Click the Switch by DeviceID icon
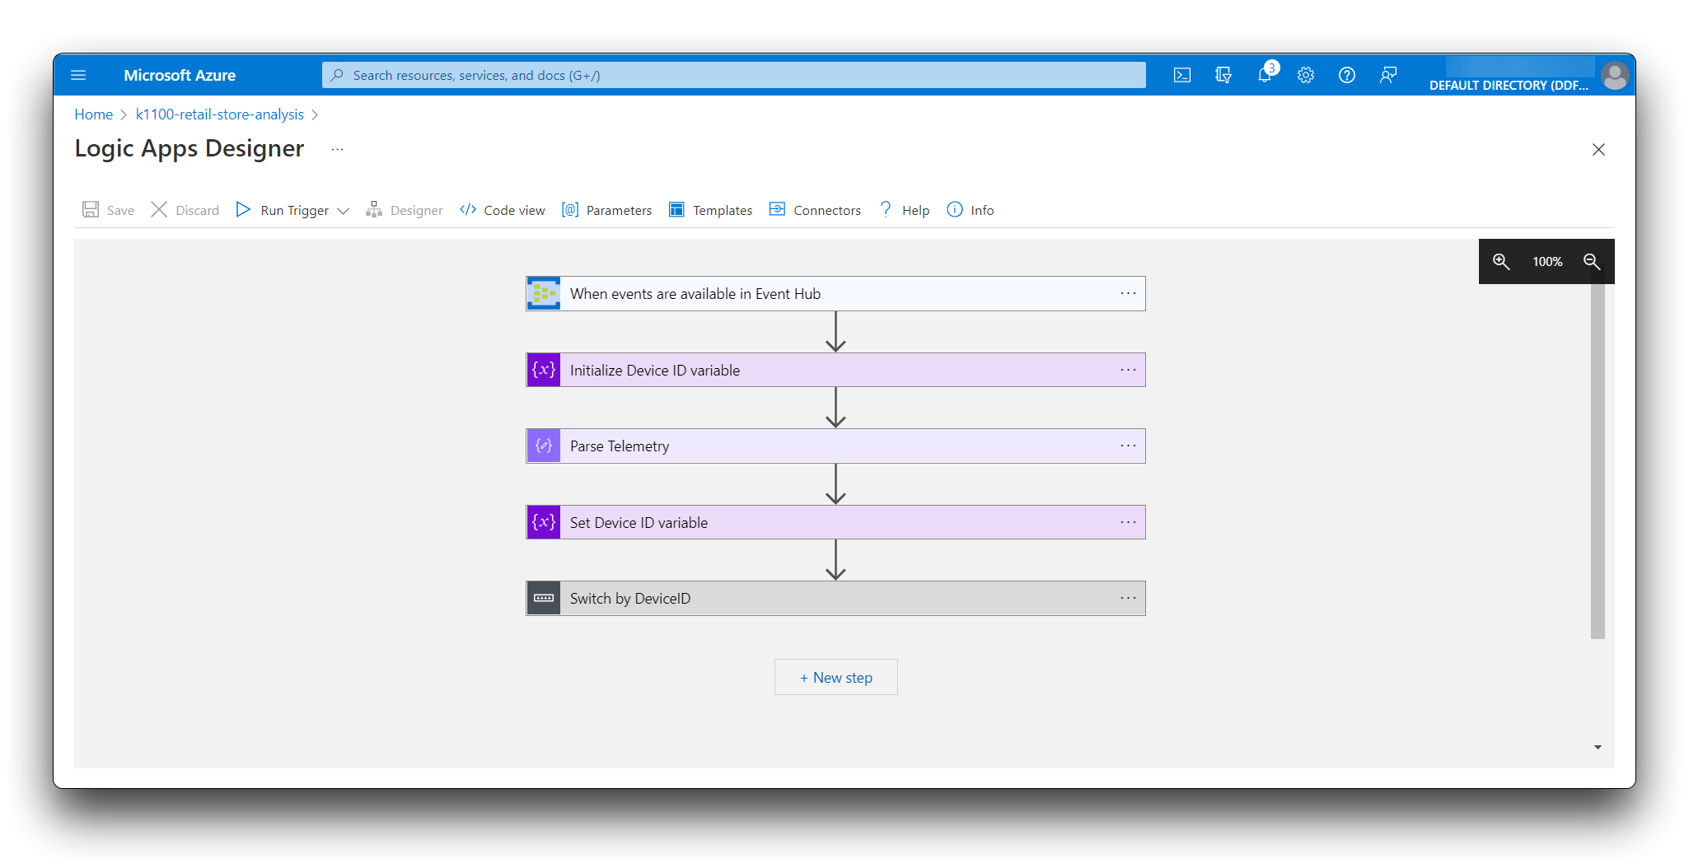The image size is (1689, 868). (544, 598)
